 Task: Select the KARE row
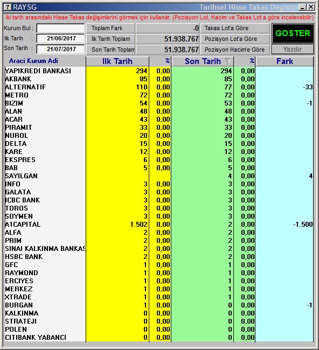[x=159, y=151]
